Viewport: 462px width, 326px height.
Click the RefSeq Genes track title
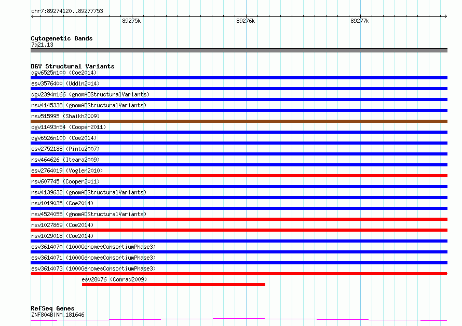52,308
